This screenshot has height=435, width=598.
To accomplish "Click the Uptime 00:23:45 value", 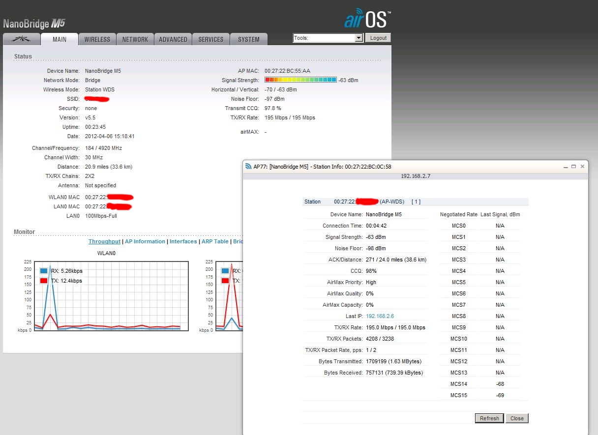I will point(95,127).
